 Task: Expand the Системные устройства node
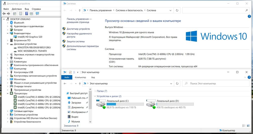pyautogui.click(x=8, y=115)
